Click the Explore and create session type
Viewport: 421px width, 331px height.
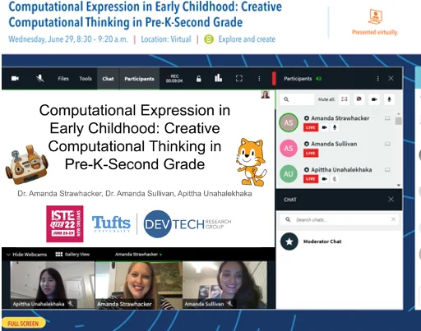pyautogui.click(x=247, y=39)
